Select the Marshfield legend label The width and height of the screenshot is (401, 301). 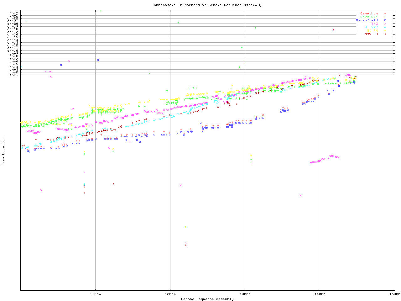pyautogui.click(x=367, y=20)
